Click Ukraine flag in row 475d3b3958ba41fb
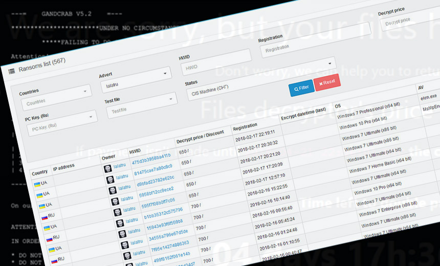 tap(37, 184)
